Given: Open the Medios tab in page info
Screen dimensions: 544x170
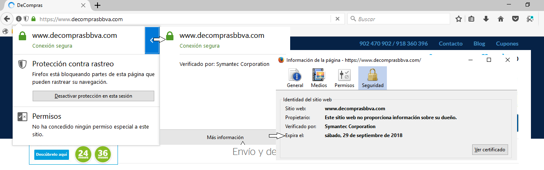Looking at the screenshot, I should [319, 78].
